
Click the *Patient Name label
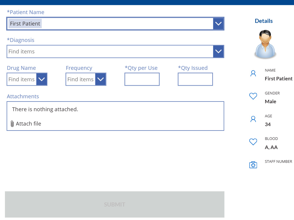pos(26,12)
